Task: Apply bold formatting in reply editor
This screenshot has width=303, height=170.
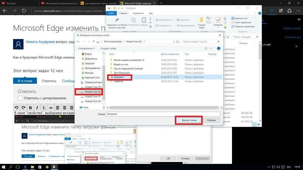Action: (x=31, y=107)
